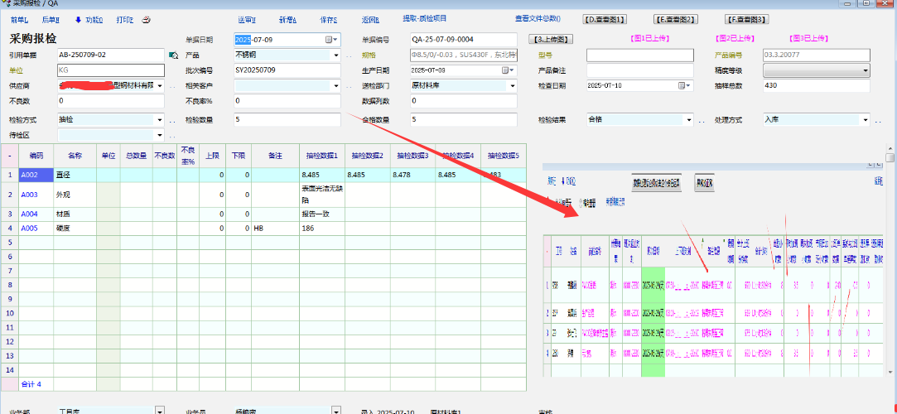Click the printer icon beside 打印
This screenshot has height=414, width=897.
coord(146,19)
